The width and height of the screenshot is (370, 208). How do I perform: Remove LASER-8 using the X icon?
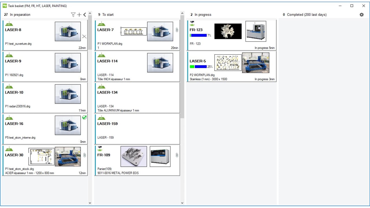point(84,36)
